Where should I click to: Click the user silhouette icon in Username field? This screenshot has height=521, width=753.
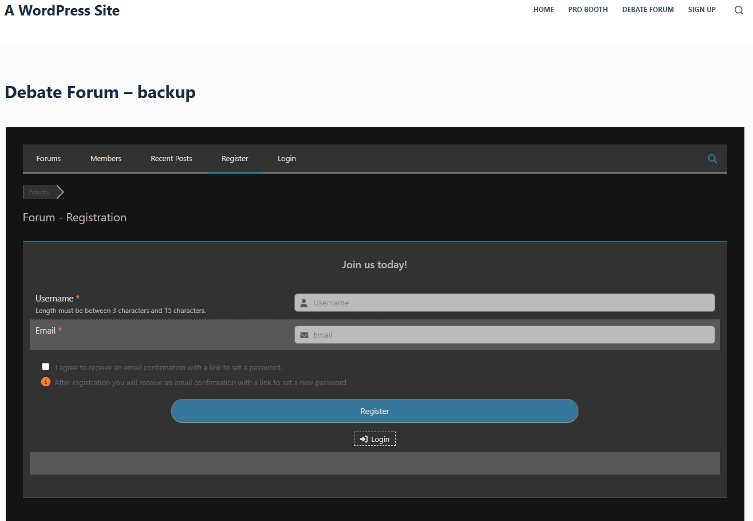tap(304, 303)
